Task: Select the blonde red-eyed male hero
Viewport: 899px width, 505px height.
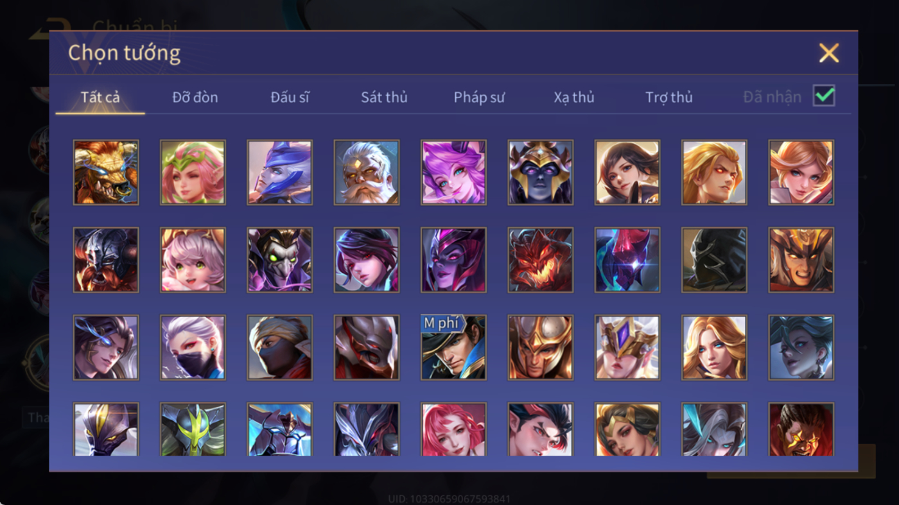Action: [x=714, y=173]
